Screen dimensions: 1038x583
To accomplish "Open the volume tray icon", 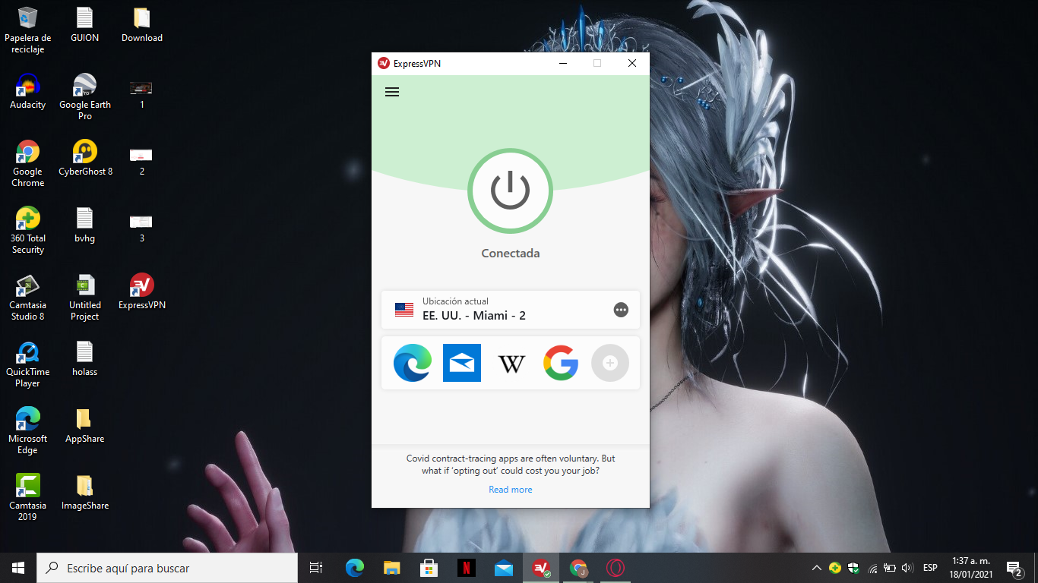I will [x=907, y=568].
